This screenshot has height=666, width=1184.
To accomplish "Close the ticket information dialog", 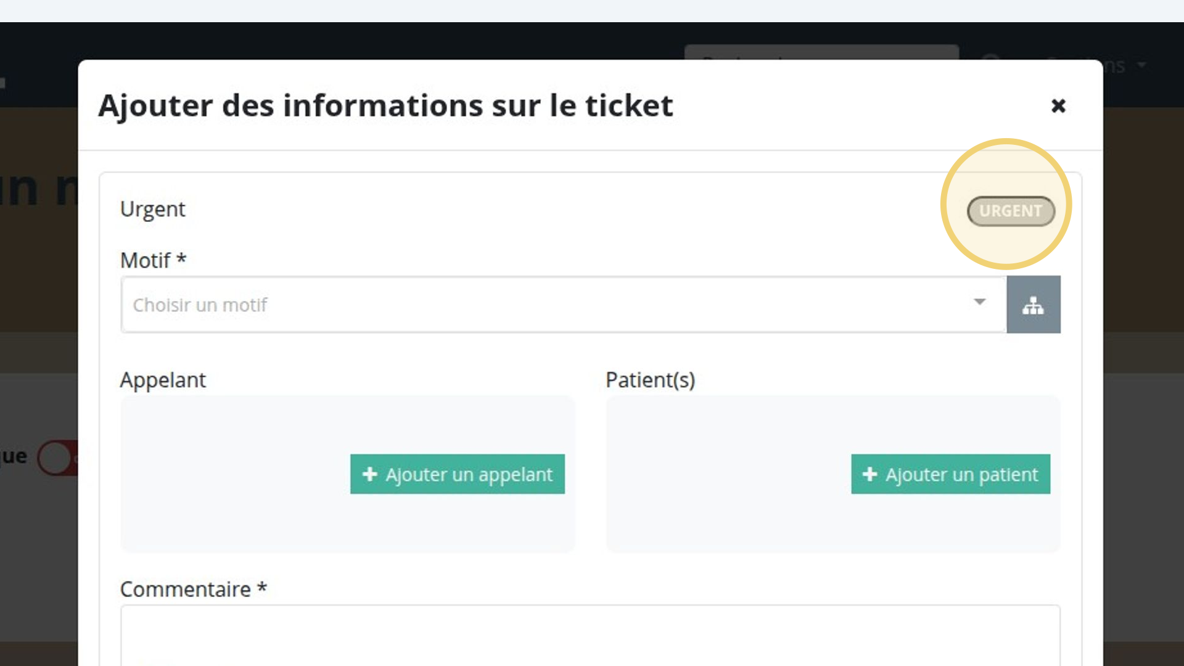I will (x=1058, y=106).
